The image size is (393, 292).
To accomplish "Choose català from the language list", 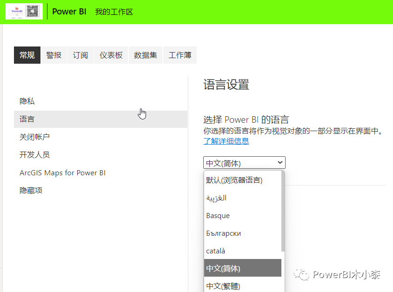I will pos(243,251).
